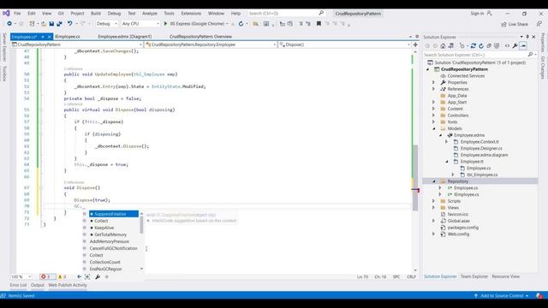Open the Output tab
Viewport: 548px width, 308px height.
click(38, 285)
